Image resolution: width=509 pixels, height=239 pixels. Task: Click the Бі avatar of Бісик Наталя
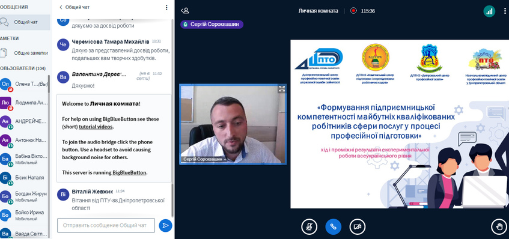pyautogui.click(x=5, y=178)
